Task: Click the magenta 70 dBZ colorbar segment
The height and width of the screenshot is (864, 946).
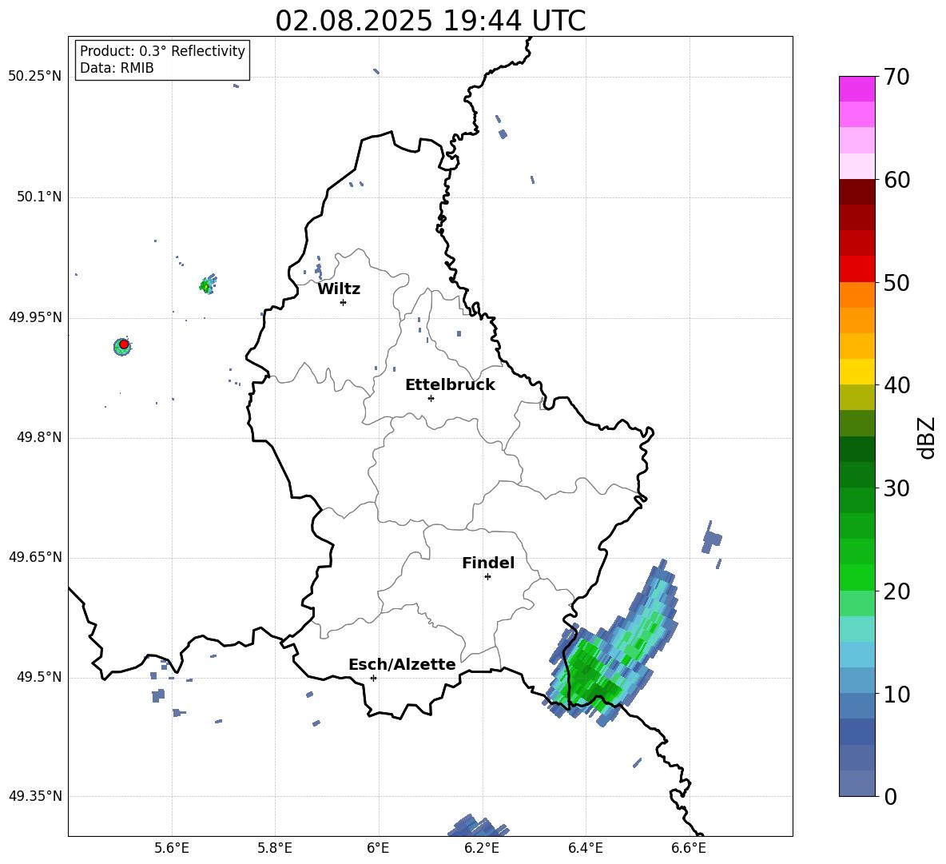Action: (857, 89)
